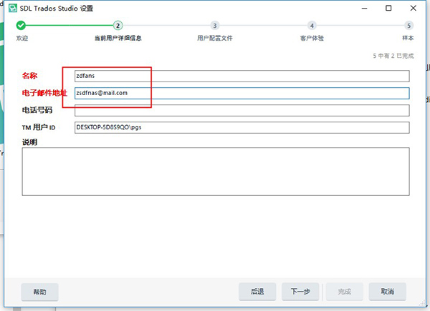Click the greyed-out 完成 button
Viewport: 430px width, 311px height.
344,292
